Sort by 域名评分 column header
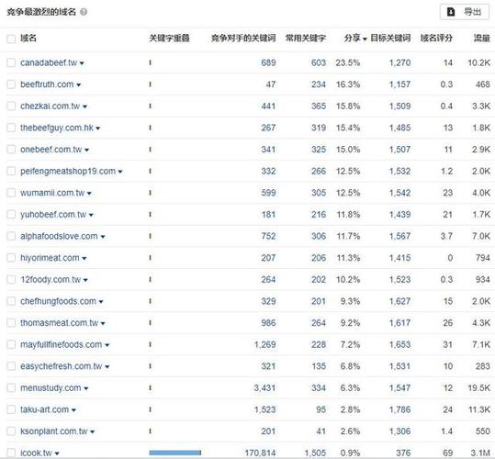This screenshot has height=459, width=495. pyautogui.click(x=436, y=39)
